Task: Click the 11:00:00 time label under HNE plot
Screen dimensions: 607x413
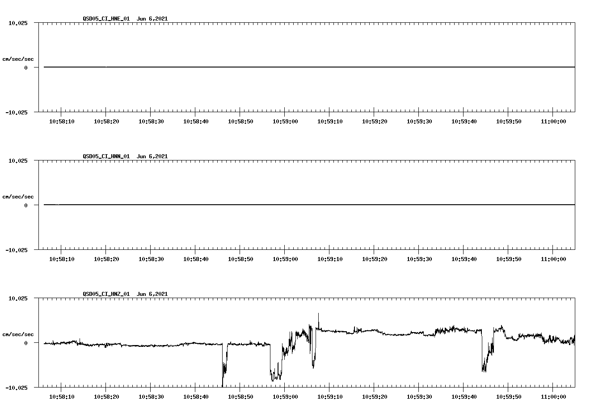Action: (553, 122)
